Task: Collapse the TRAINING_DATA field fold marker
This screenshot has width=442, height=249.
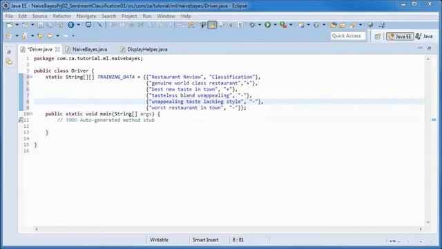Action: click(x=31, y=77)
